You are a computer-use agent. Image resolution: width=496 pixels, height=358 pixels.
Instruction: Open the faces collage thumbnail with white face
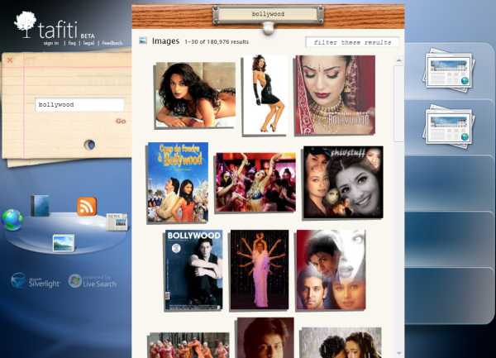(x=331, y=270)
